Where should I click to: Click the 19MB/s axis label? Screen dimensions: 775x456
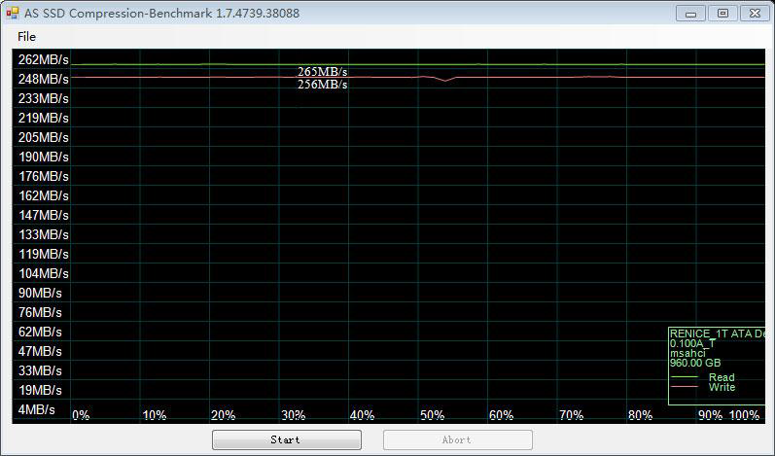pos(40,390)
